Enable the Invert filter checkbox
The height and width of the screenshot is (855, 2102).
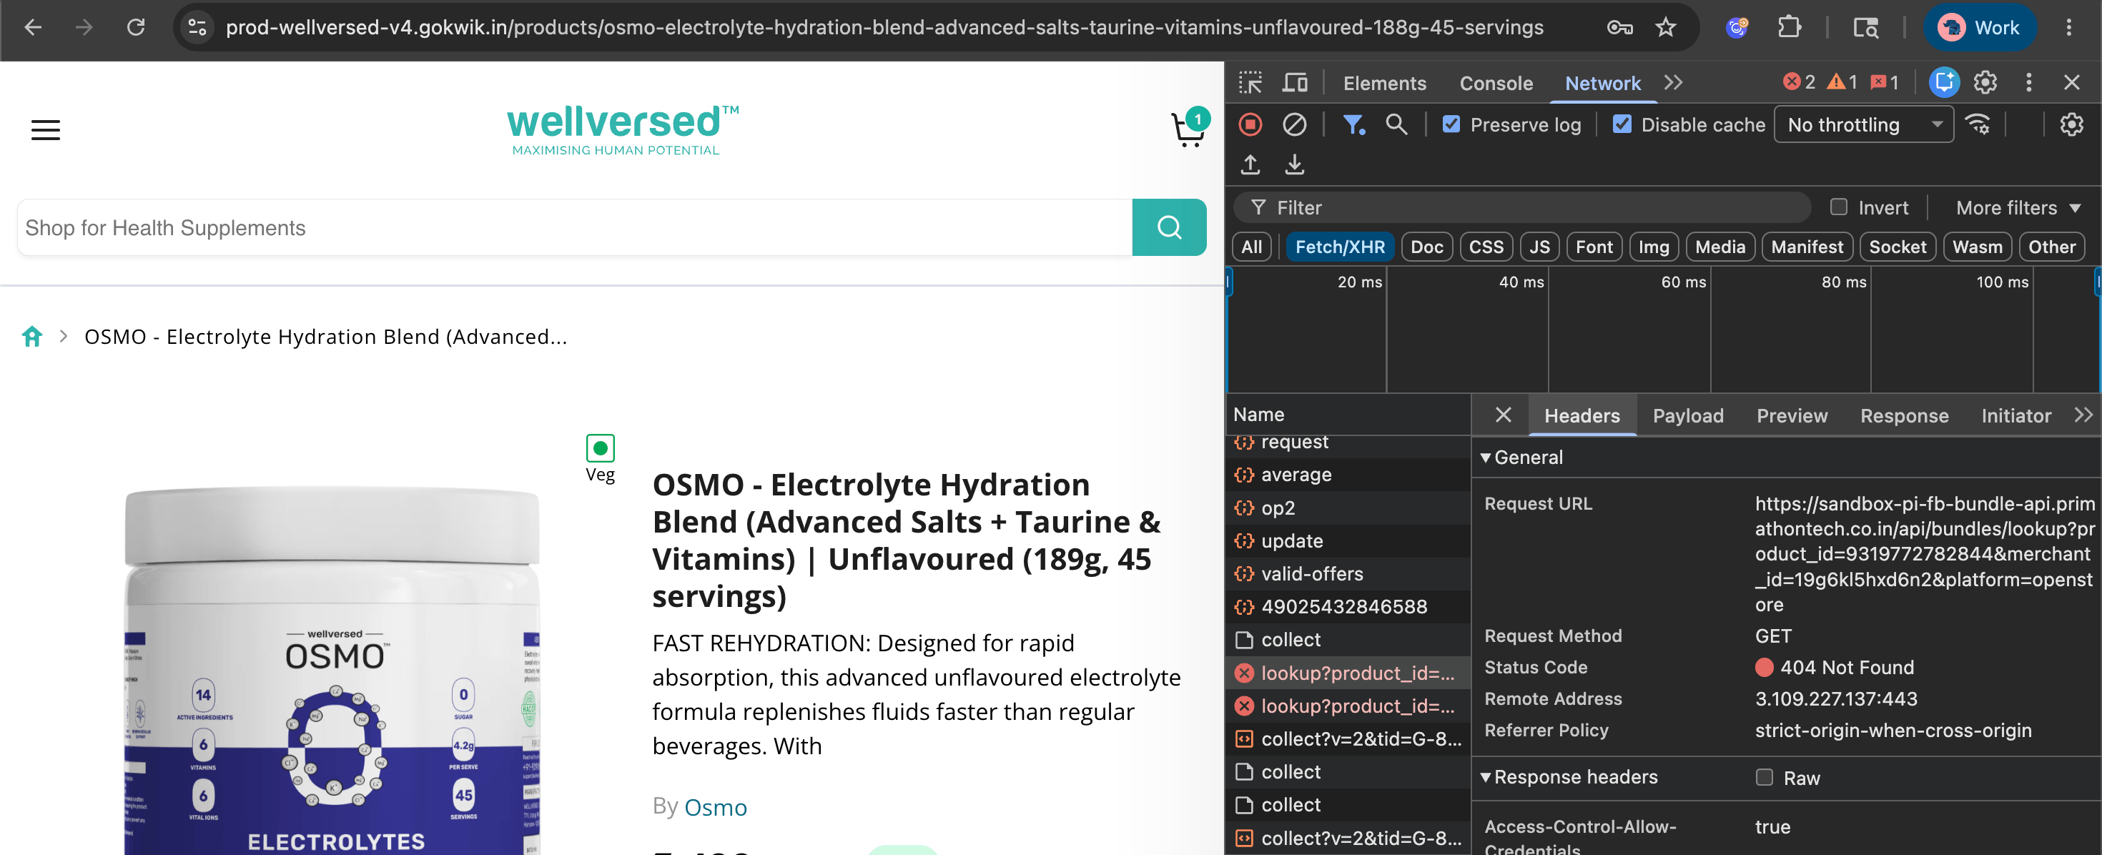(1838, 207)
